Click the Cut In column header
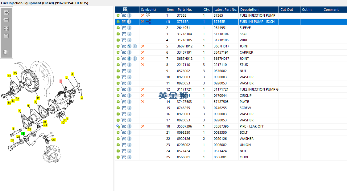The image size is (347, 191). [311, 10]
